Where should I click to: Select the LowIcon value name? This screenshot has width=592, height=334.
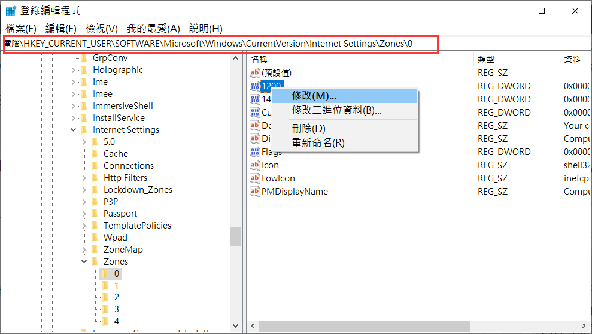point(278,178)
